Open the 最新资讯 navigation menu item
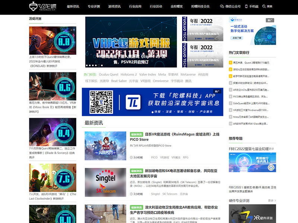The width and height of the screenshot is (298, 223). 73,6
